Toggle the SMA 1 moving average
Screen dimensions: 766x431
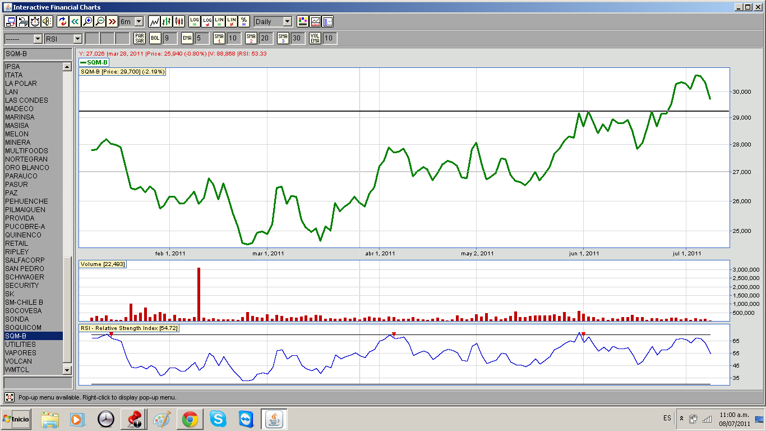tap(219, 38)
